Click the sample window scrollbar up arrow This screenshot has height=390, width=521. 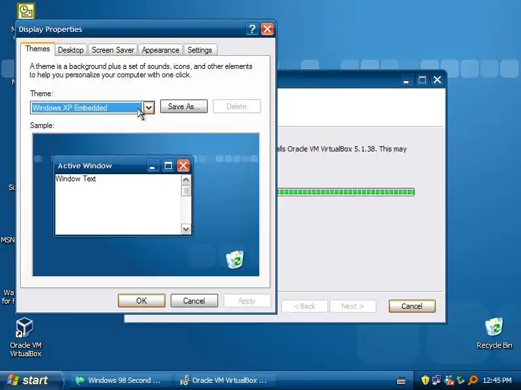[x=186, y=180]
